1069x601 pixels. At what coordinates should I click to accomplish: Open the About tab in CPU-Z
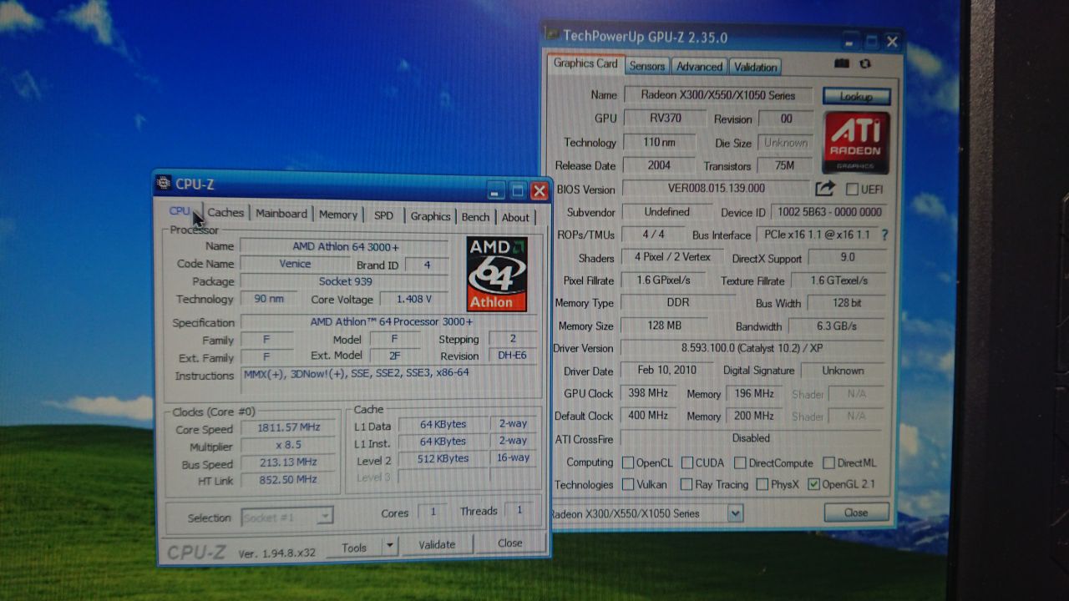pyautogui.click(x=515, y=217)
